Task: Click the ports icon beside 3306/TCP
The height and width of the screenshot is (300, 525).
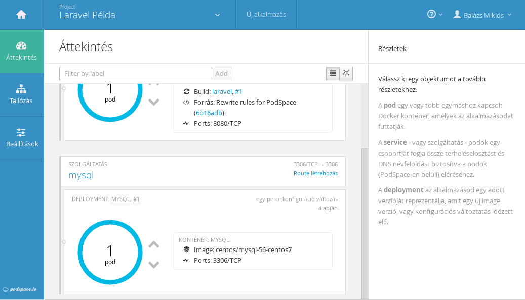Action: [x=186, y=260]
